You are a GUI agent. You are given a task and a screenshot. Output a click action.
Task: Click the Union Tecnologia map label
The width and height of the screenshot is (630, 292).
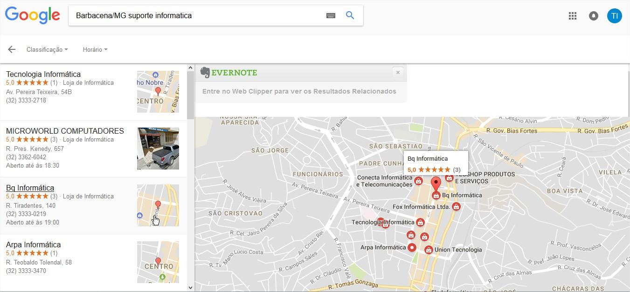(x=458, y=250)
